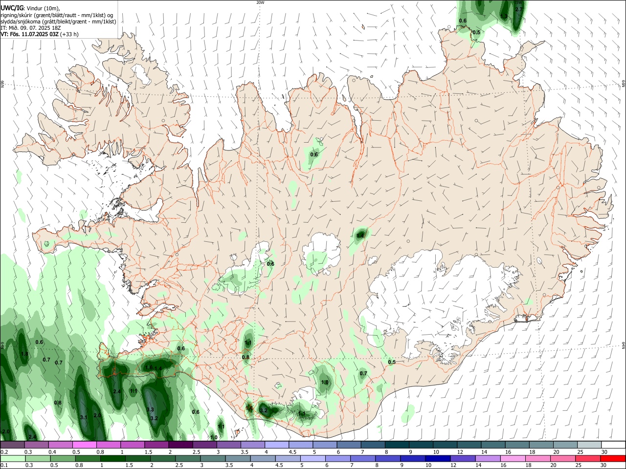Click the 1.6 value on Reykjanes peninsula
The width and height of the screenshot is (626, 469).
point(149,368)
